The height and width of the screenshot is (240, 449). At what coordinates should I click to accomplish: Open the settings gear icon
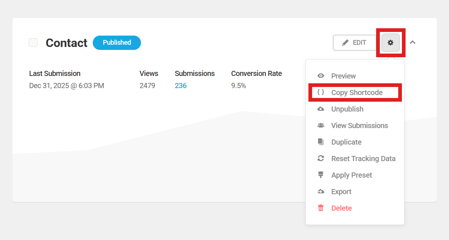(390, 43)
